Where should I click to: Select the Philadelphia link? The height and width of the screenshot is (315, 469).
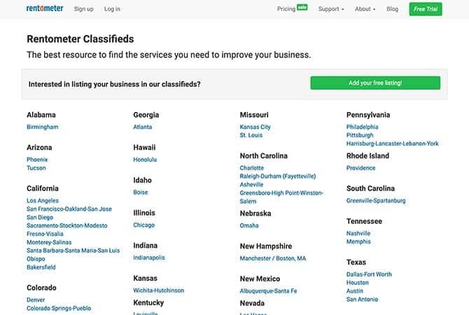click(363, 127)
